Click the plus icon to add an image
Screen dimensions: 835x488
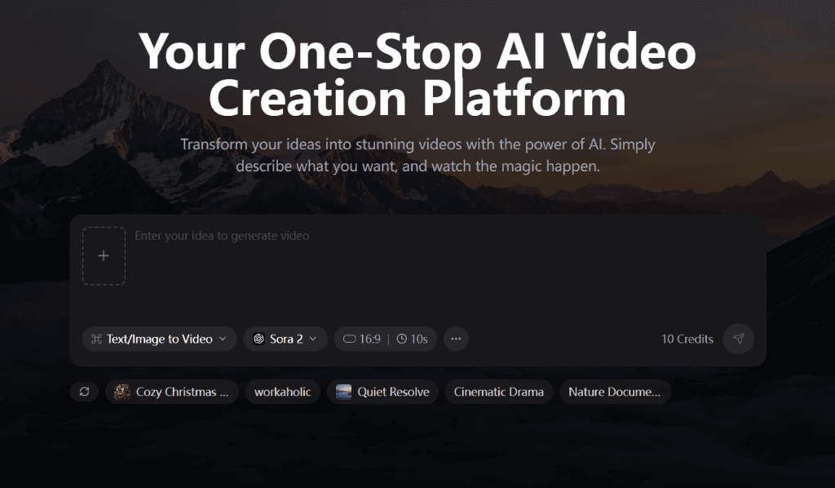coord(104,255)
